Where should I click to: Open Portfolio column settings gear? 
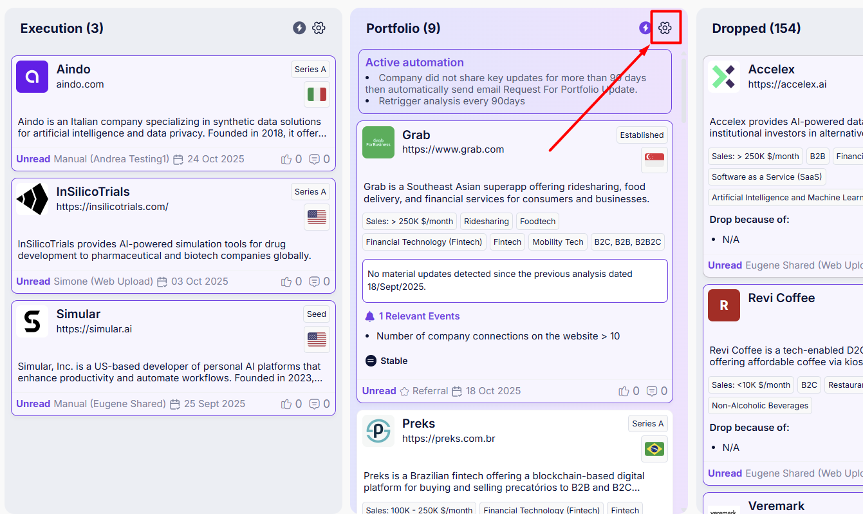(665, 28)
